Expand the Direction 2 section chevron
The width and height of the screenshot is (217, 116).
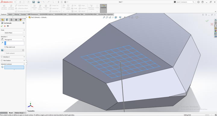coord(24,57)
